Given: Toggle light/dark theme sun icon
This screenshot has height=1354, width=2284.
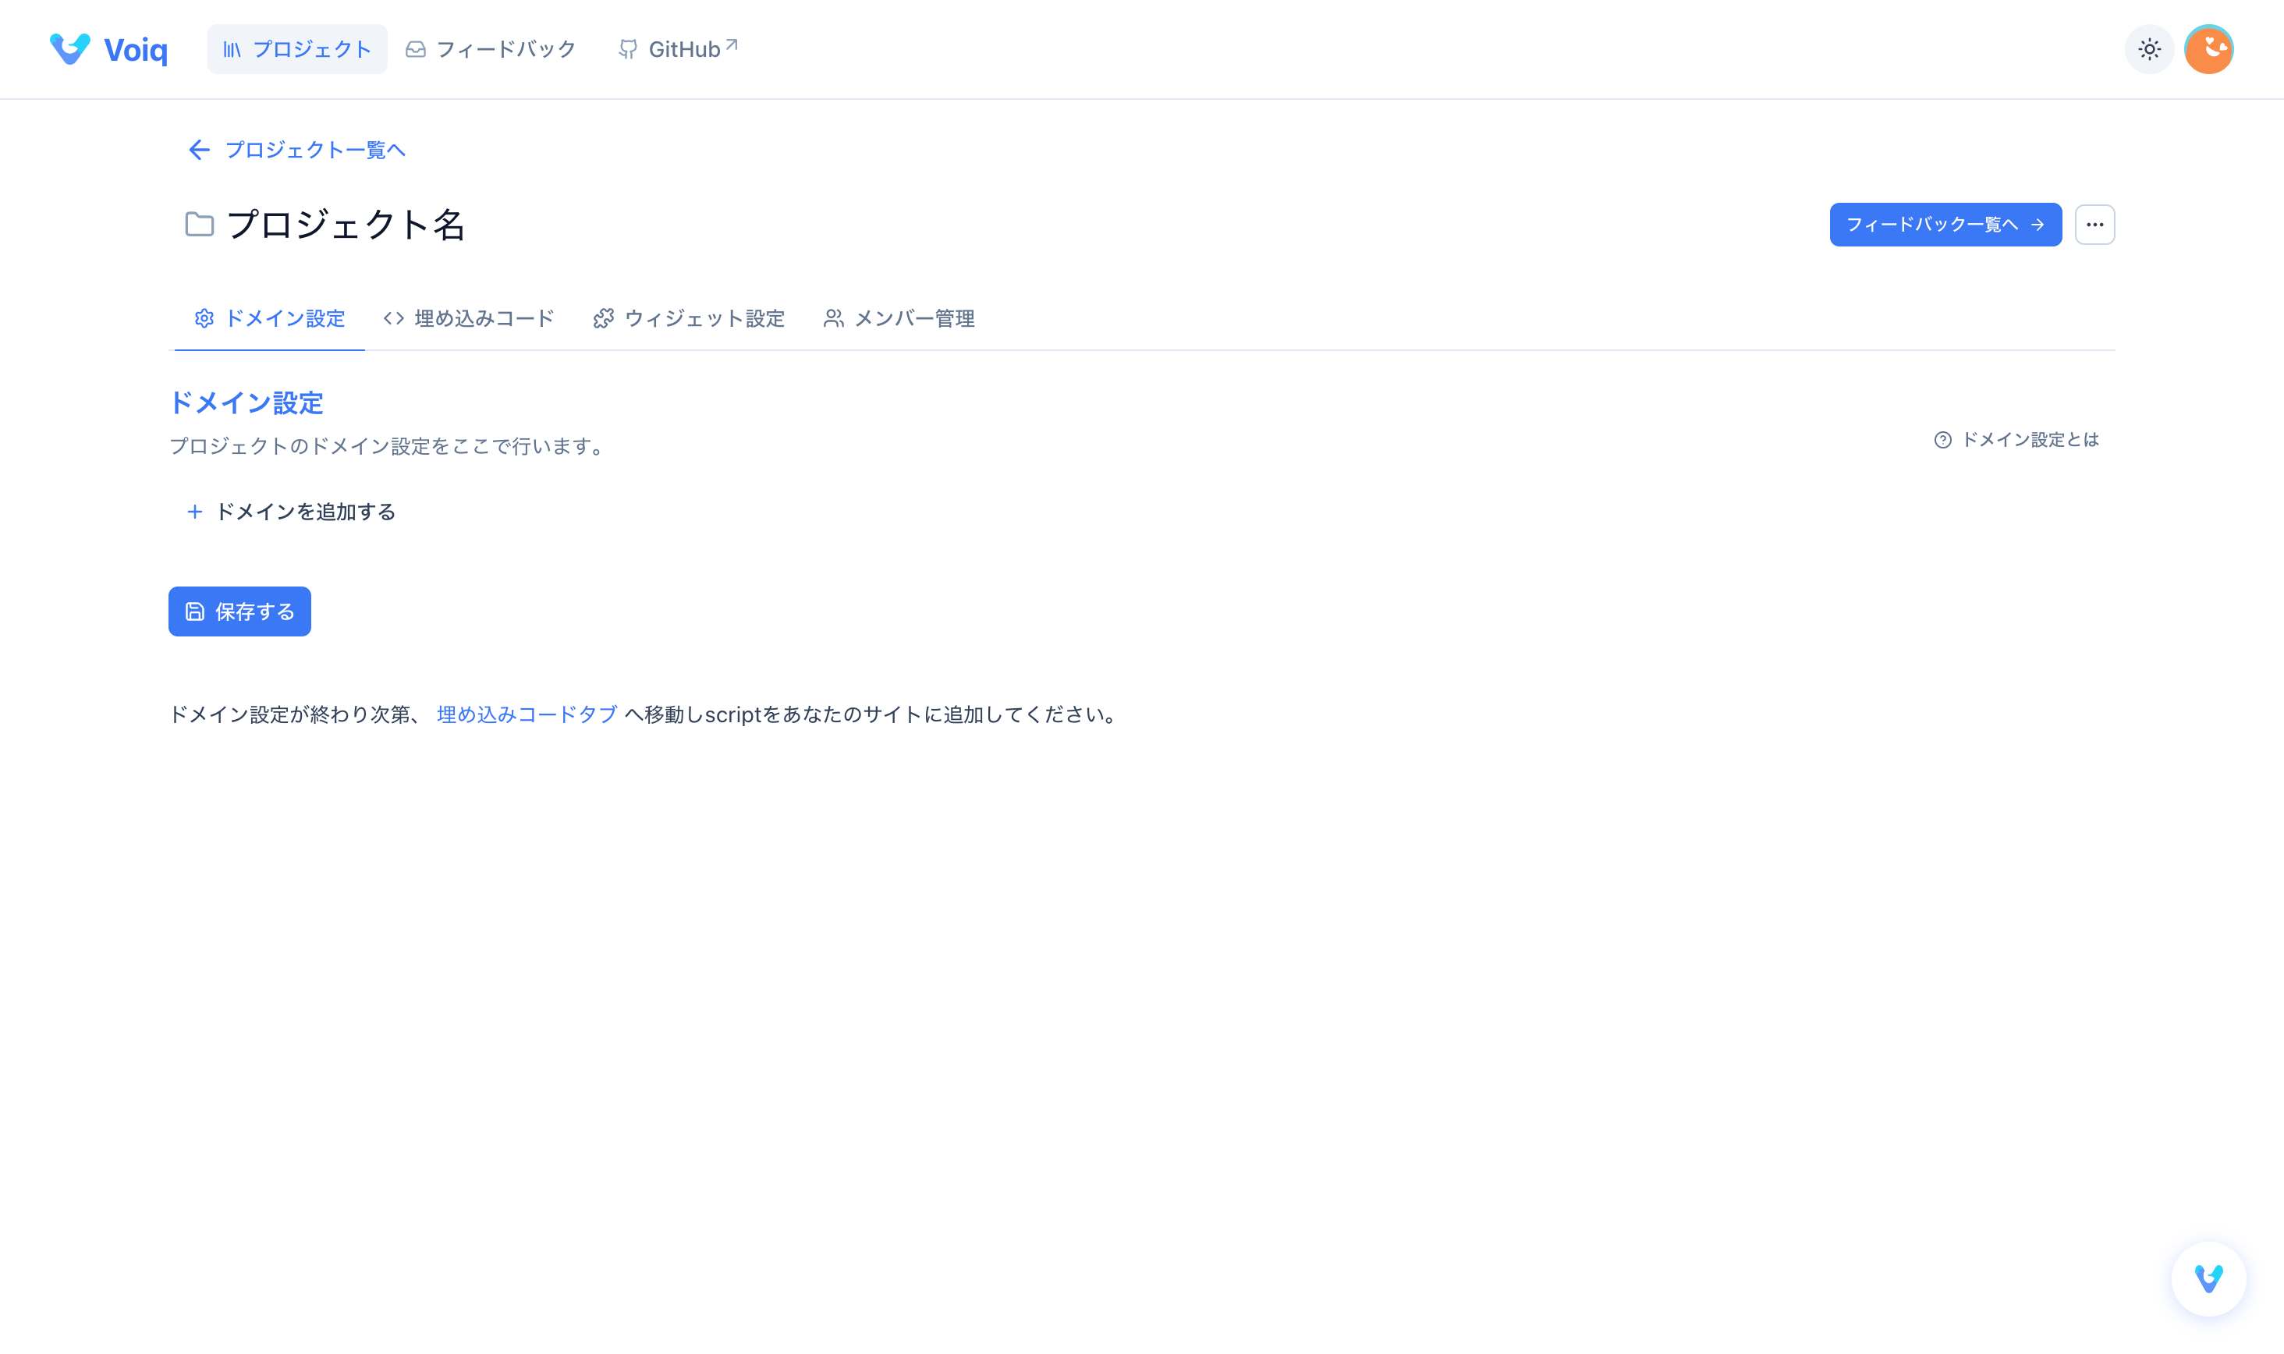Looking at the screenshot, I should pos(2149,49).
